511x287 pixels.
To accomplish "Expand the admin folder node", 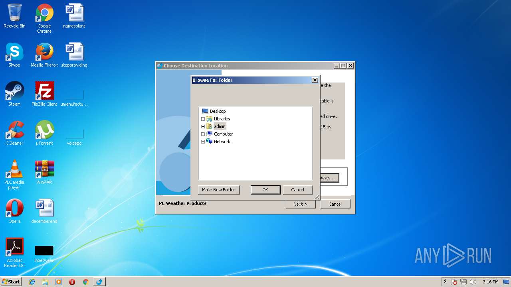I will click(x=203, y=126).
